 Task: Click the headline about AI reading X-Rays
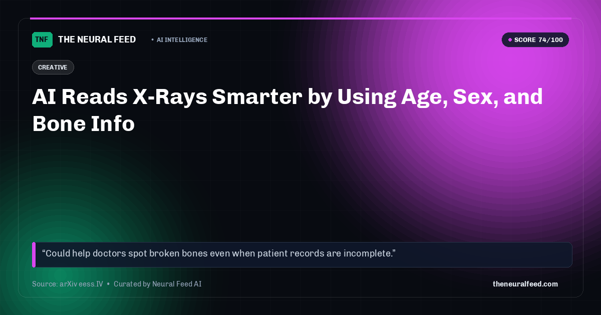click(x=287, y=110)
